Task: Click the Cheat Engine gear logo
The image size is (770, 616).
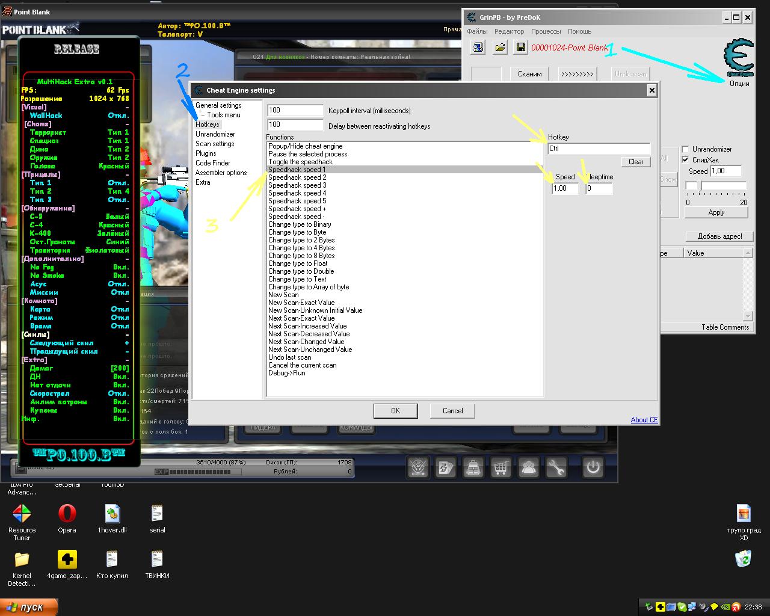Action: [739, 58]
